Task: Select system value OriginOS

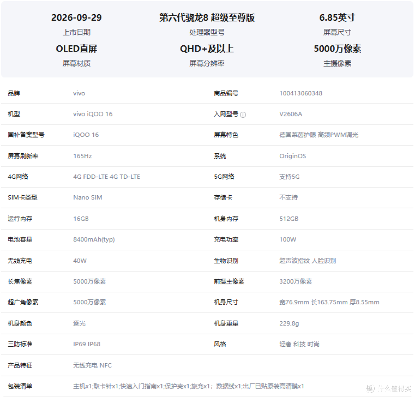Action: [292, 156]
